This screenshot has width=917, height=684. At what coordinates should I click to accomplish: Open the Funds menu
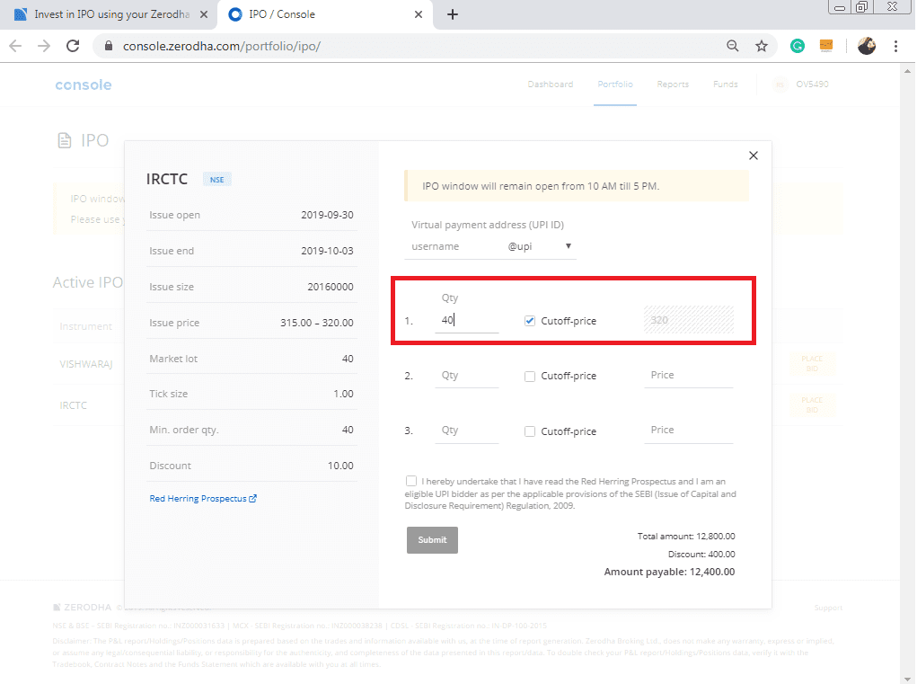725,84
